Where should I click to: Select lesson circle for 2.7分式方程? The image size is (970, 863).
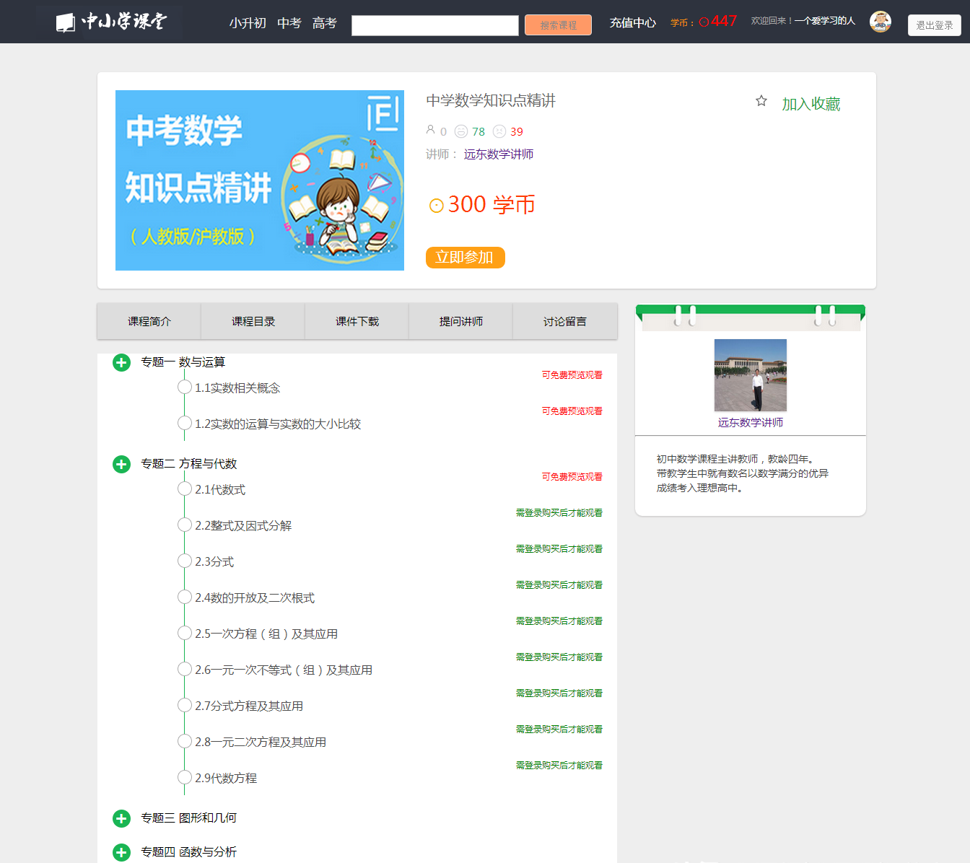(185, 706)
